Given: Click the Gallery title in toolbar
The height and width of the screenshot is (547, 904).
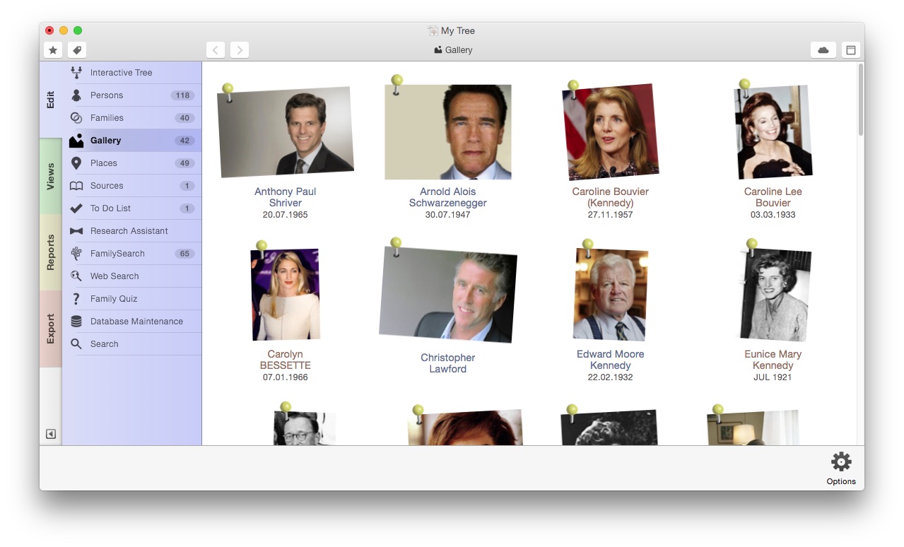Looking at the screenshot, I should pos(453,50).
